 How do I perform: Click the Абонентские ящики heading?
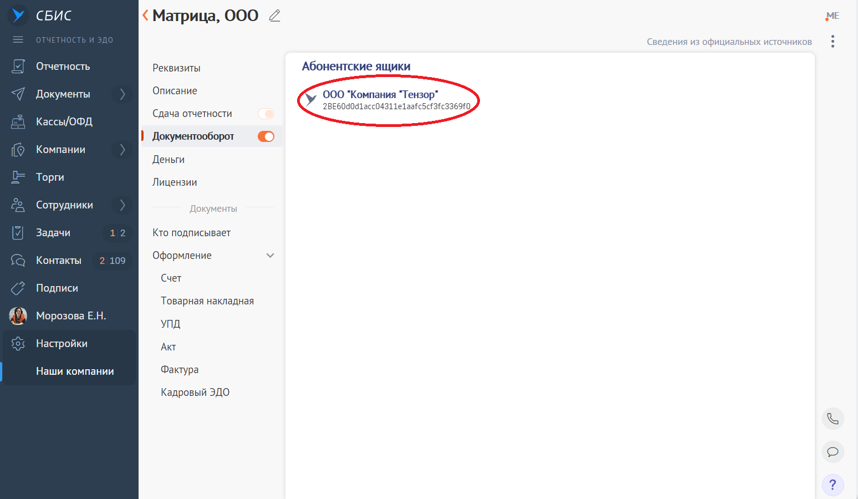(x=356, y=67)
